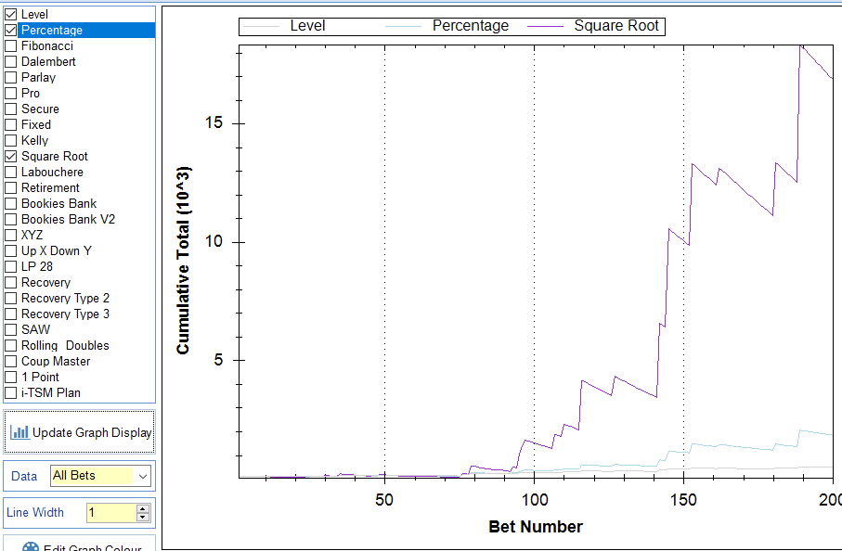Turn on the Rolling Doubles checkbox
This screenshot has width=842, height=551.
point(11,346)
